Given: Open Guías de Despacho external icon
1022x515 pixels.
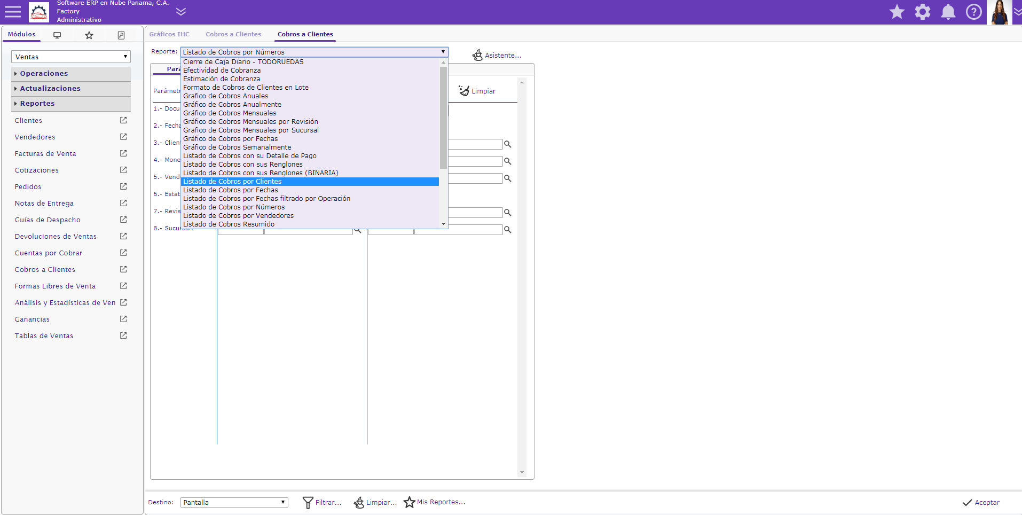Looking at the screenshot, I should click(123, 220).
